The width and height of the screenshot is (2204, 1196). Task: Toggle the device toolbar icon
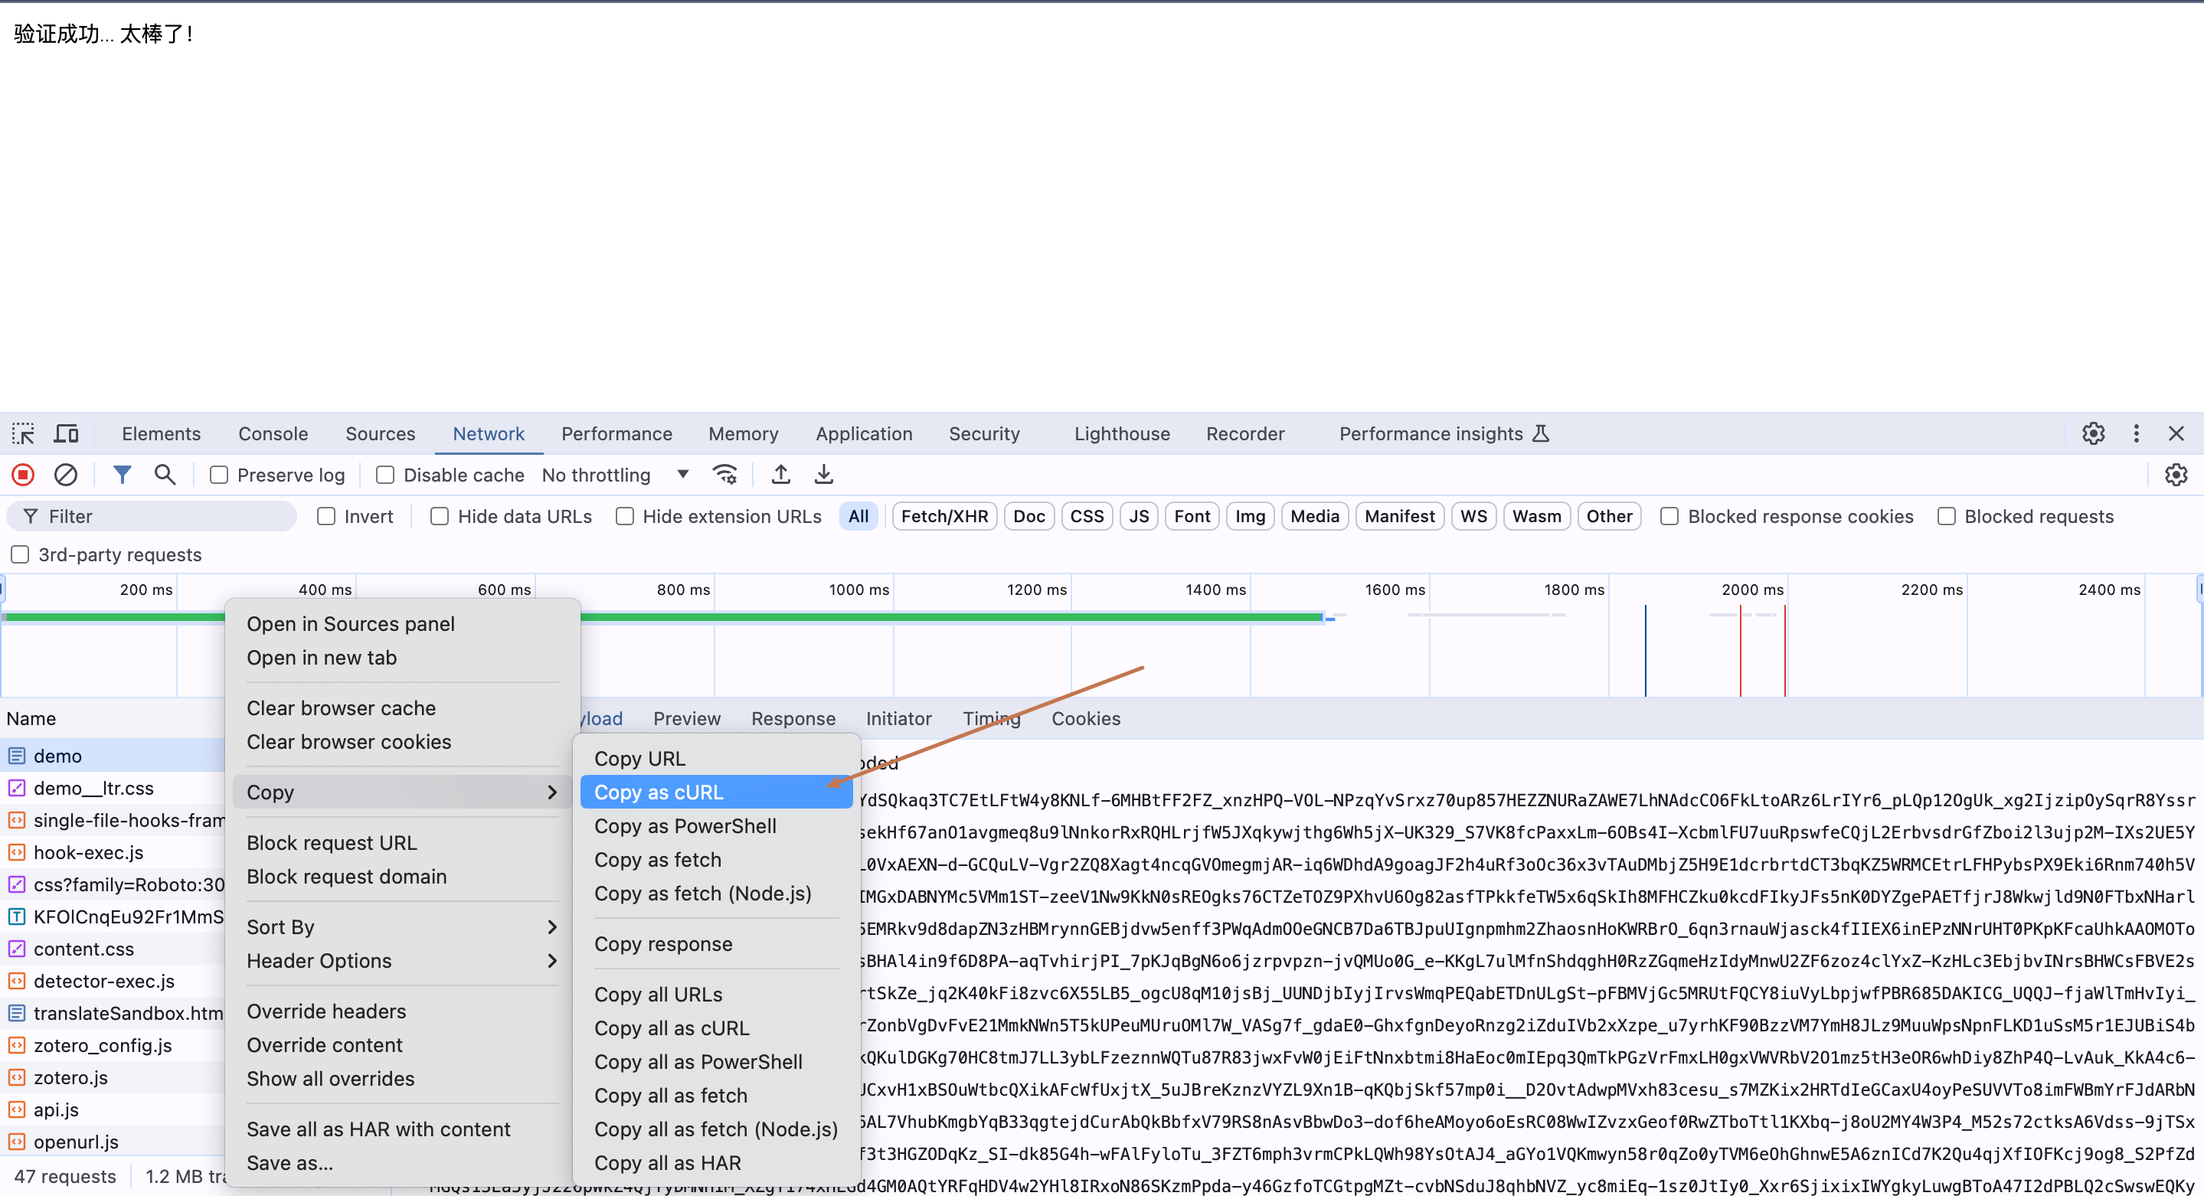[x=66, y=433]
